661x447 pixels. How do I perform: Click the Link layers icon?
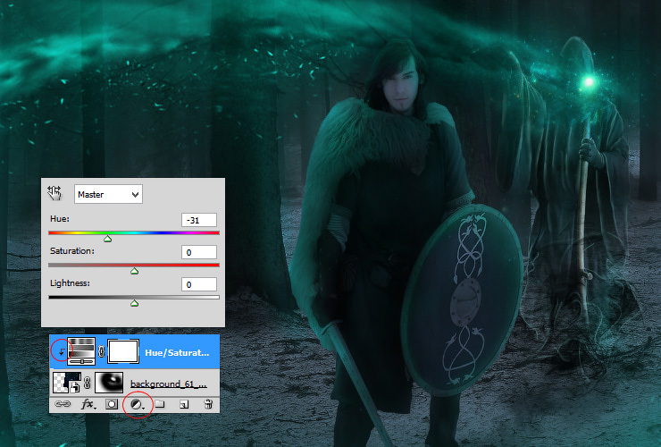[63, 404]
